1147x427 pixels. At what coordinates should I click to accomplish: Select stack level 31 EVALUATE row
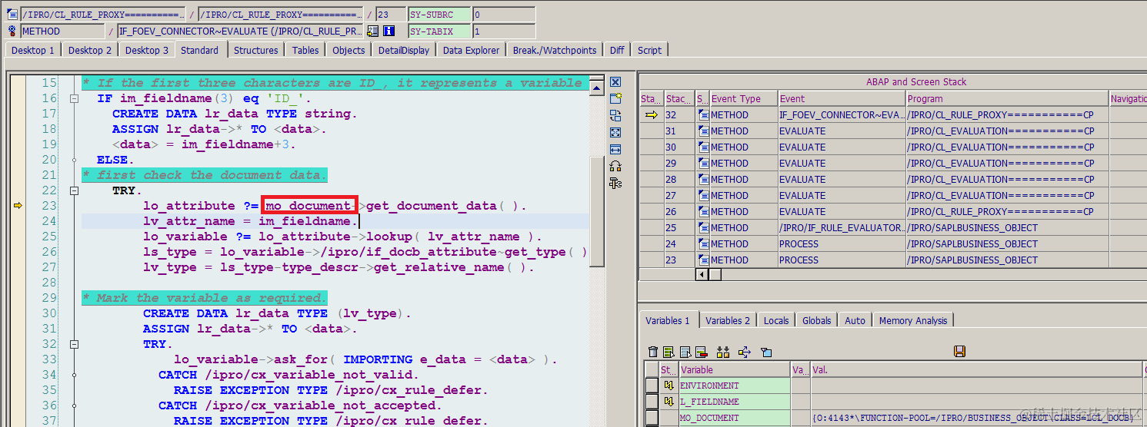[892, 131]
